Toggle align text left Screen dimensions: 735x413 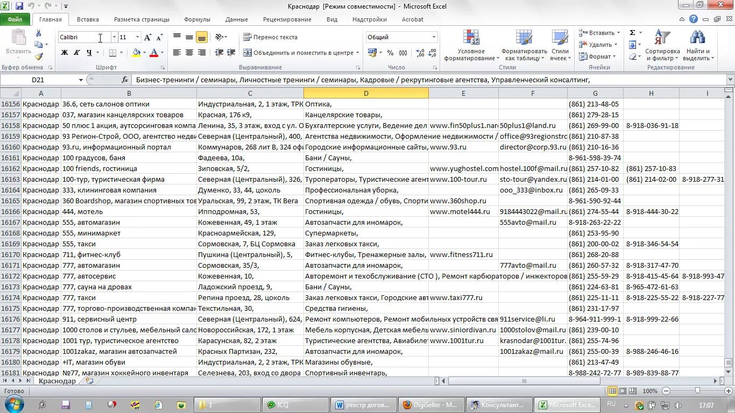[x=177, y=53]
